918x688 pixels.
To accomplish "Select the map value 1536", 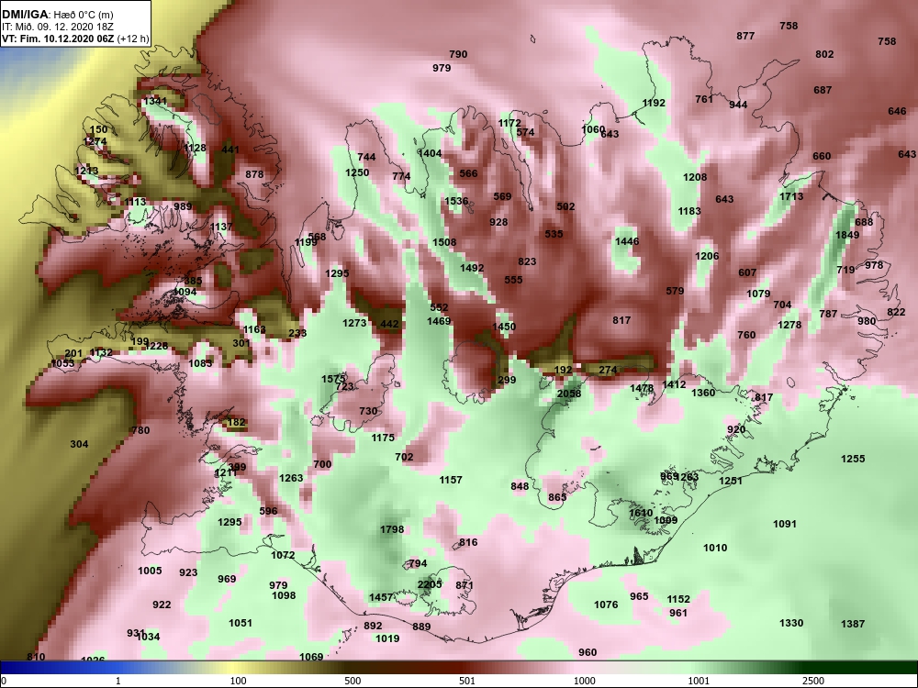I will pyautogui.click(x=456, y=201).
